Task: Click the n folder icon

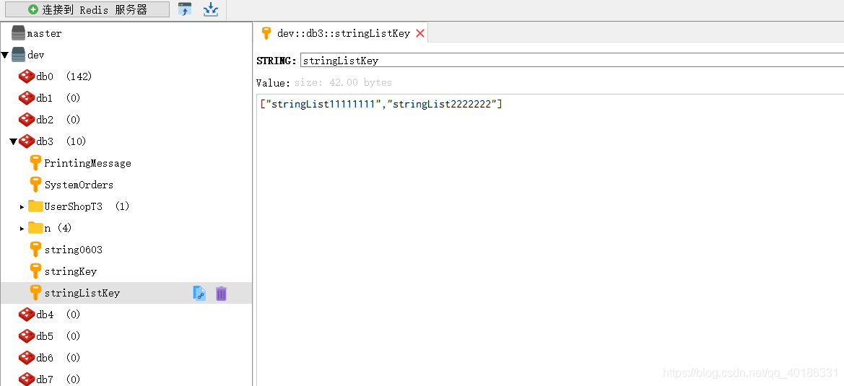Action: pyautogui.click(x=35, y=228)
